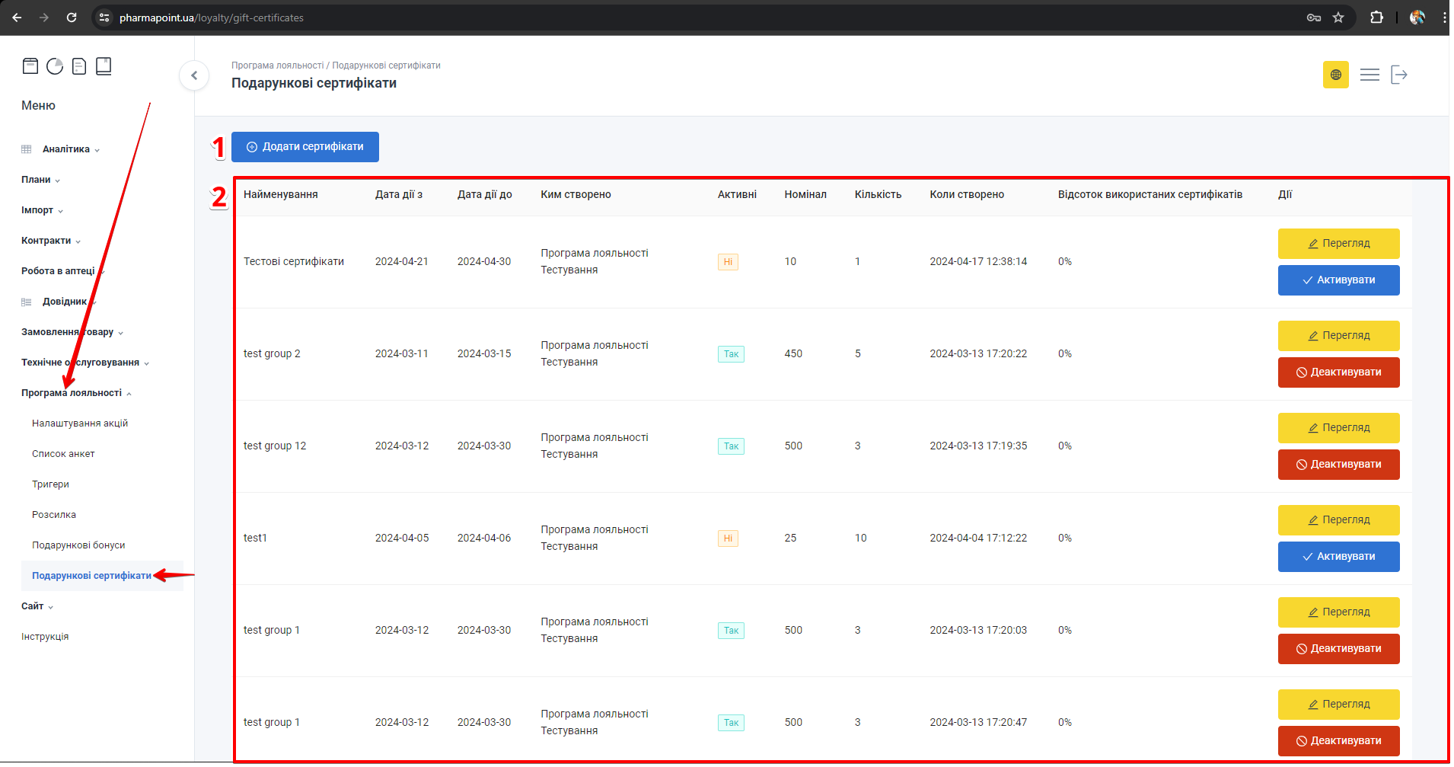This screenshot has height=767, width=1454.
Task: Collapse the sidebar with the chevron button
Action: tap(194, 75)
